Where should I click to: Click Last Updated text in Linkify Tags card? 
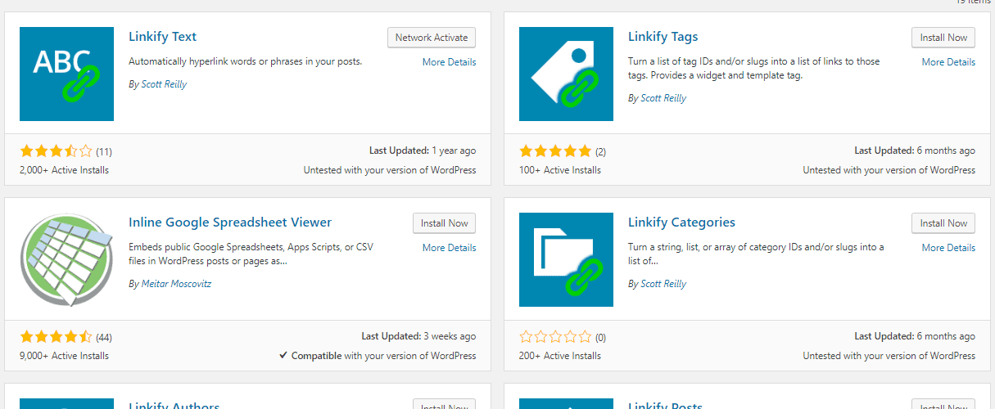coord(915,151)
